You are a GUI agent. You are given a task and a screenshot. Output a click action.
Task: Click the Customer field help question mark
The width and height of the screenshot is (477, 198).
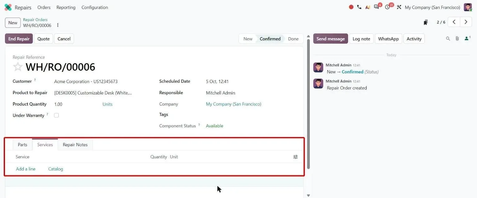[35, 80]
